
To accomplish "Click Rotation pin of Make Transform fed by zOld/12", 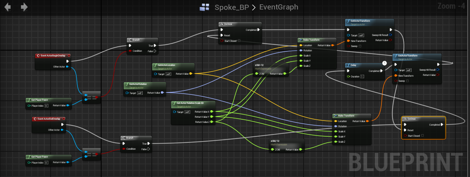I will click(x=336, y=126).
